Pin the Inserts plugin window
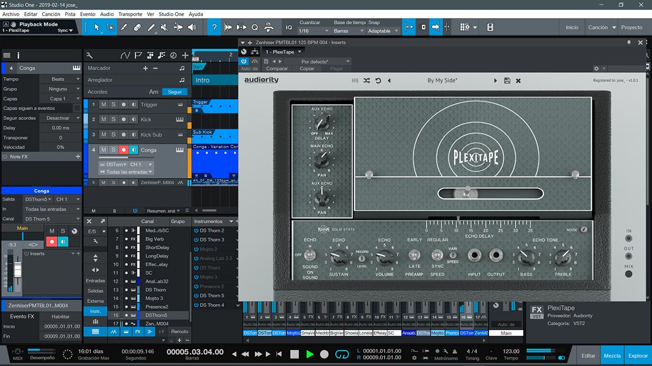Viewport: 652px width, 366px height. click(x=629, y=42)
